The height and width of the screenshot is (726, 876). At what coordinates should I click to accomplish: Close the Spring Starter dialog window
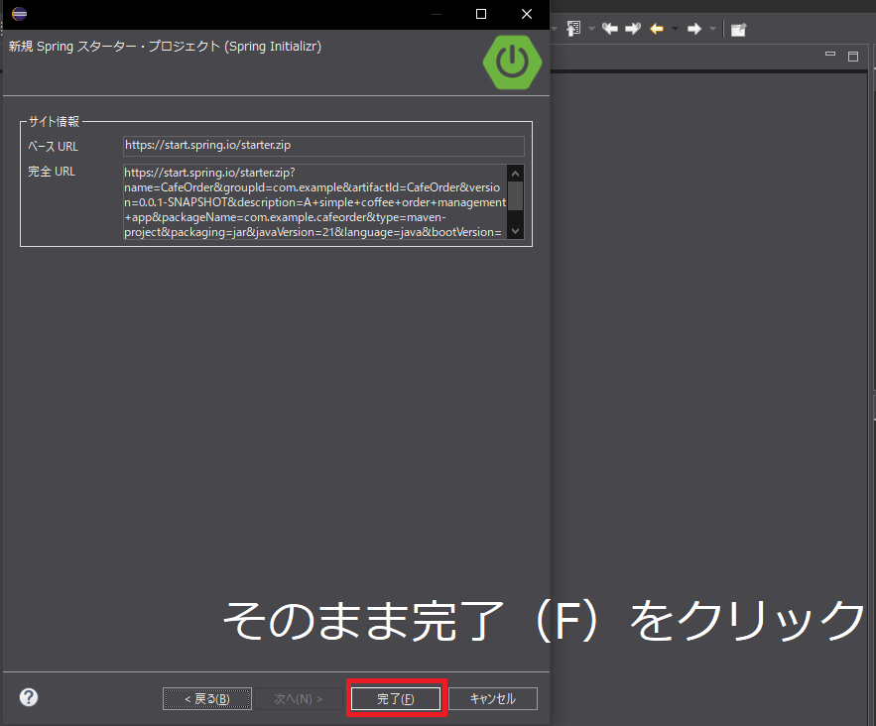tap(527, 14)
